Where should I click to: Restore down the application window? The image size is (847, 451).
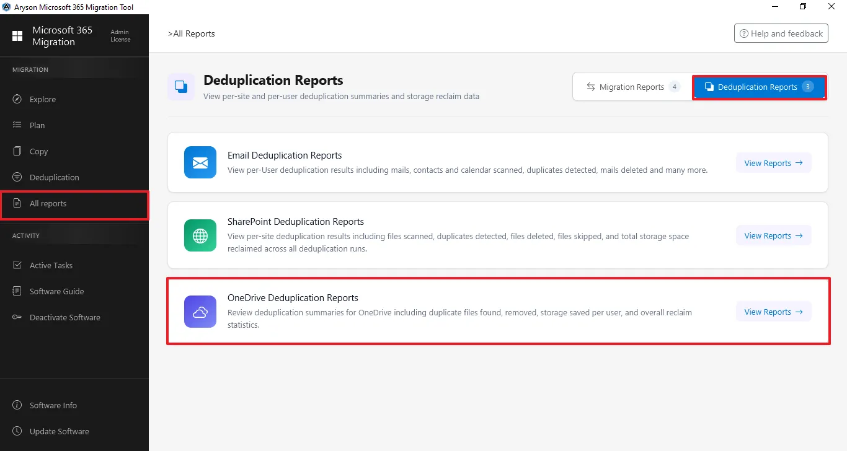tap(803, 7)
